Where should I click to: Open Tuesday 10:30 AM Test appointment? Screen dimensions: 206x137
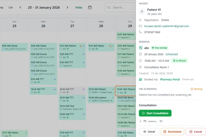(72, 107)
